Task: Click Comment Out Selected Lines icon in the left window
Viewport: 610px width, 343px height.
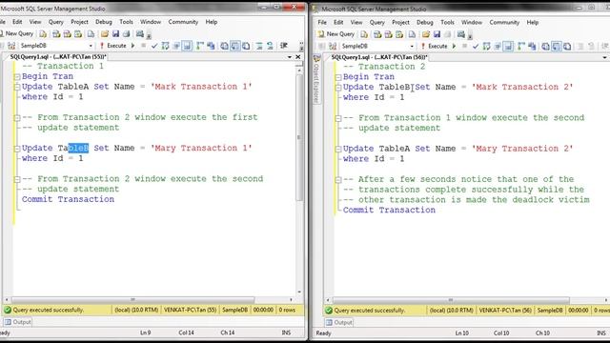Action: click(259, 46)
